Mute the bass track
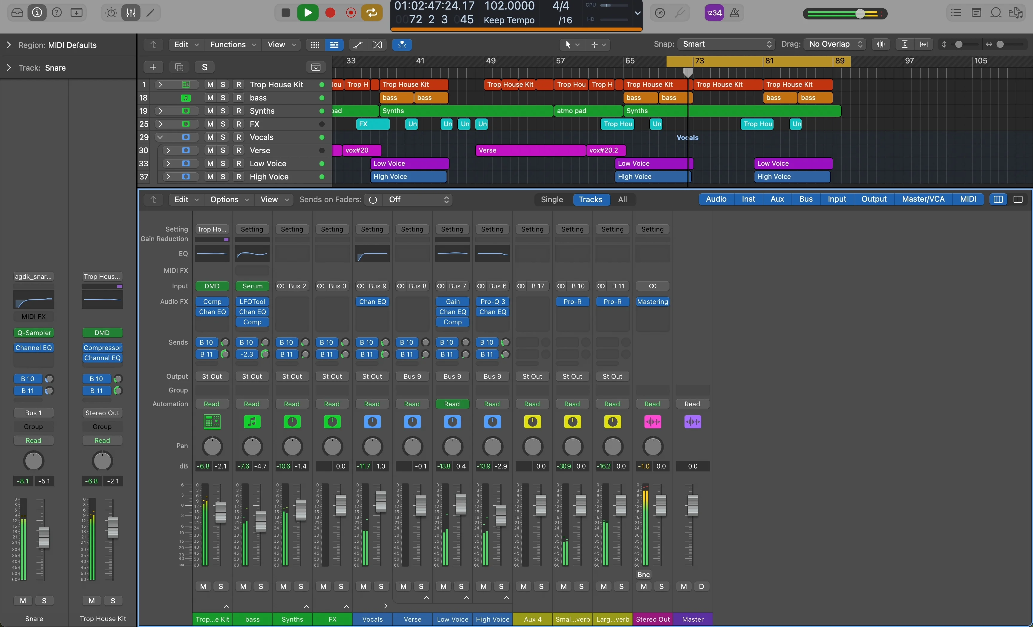Image resolution: width=1033 pixels, height=627 pixels. pos(210,98)
